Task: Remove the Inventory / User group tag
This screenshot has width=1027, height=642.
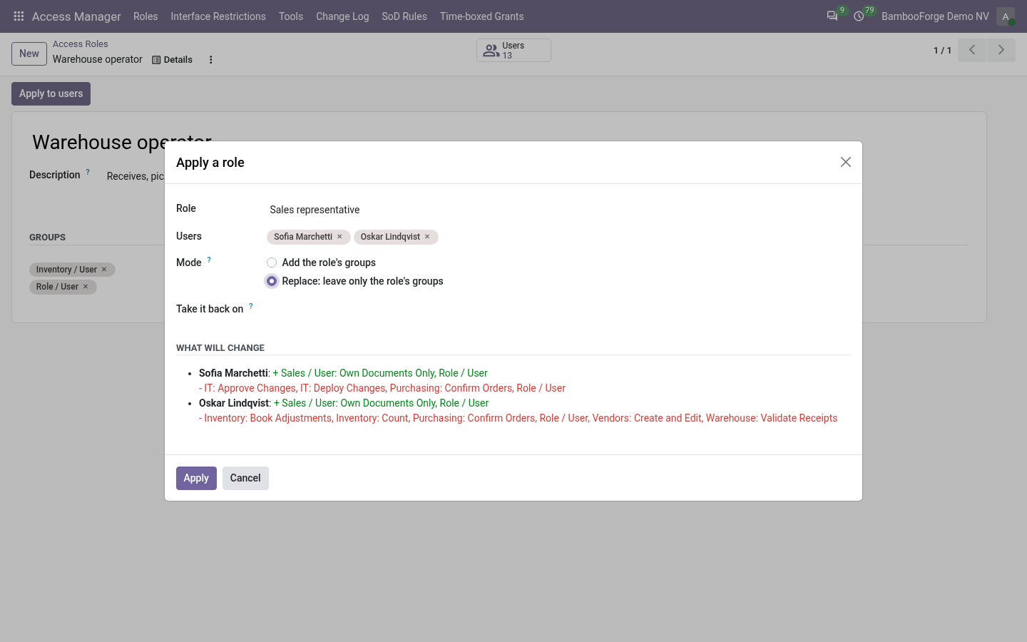Action: [104, 270]
